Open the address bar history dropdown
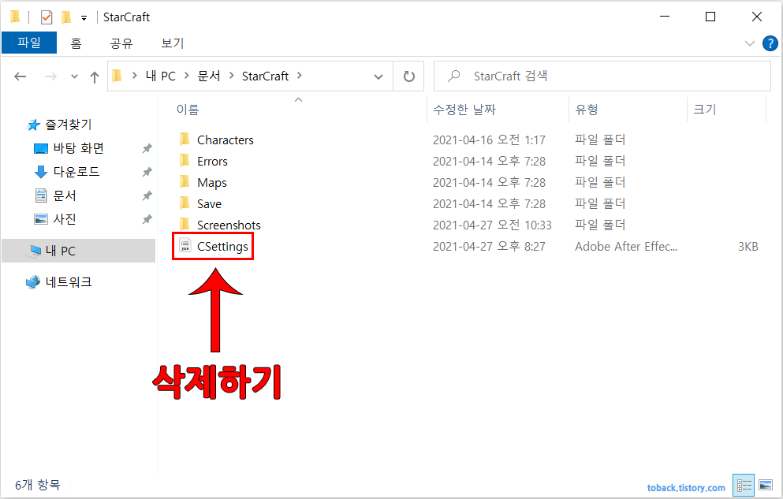783x499 pixels. point(378,76)
